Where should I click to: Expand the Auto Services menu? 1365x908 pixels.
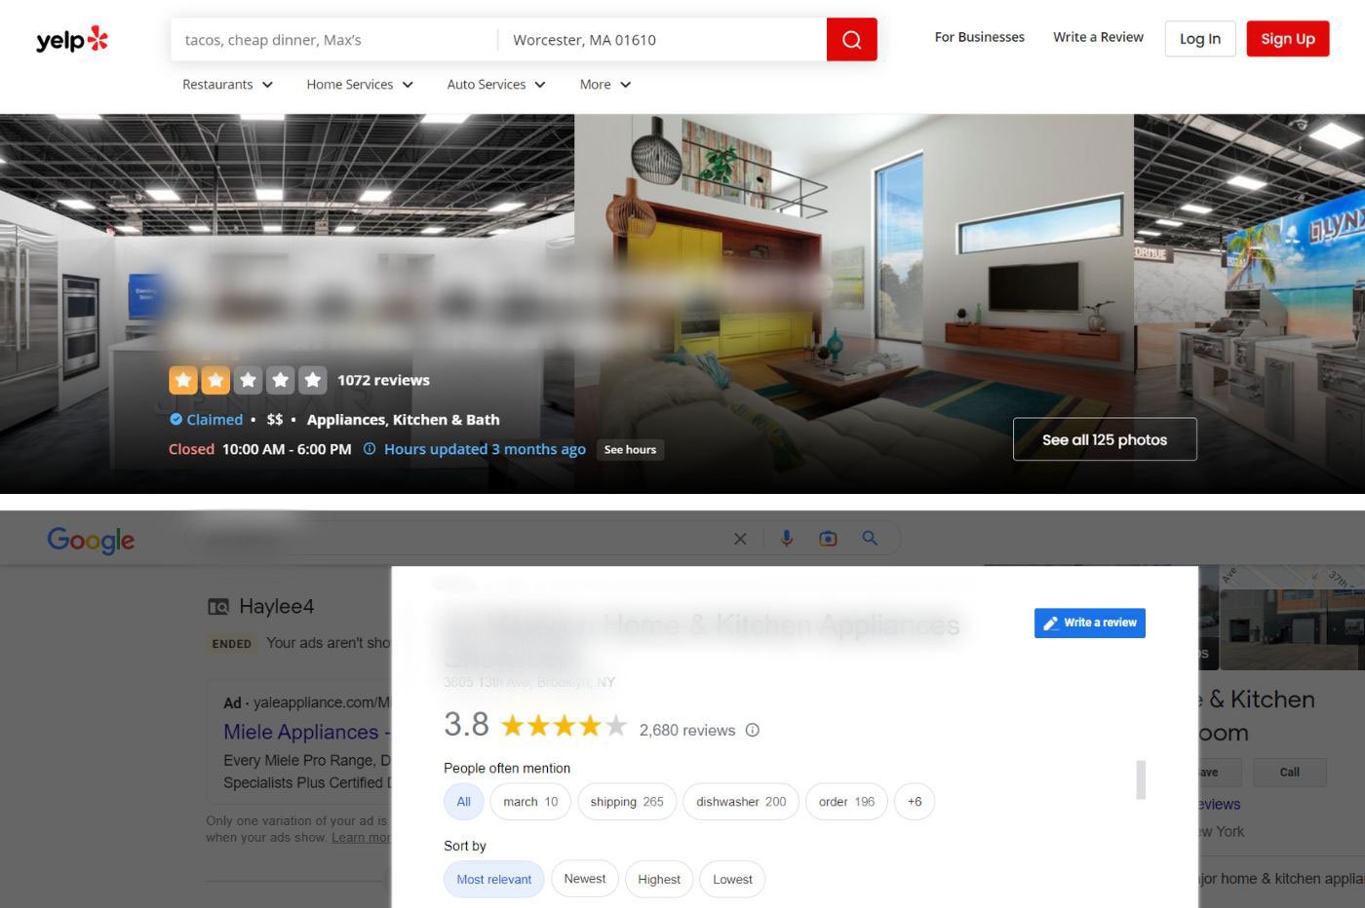tap(495, 85)
